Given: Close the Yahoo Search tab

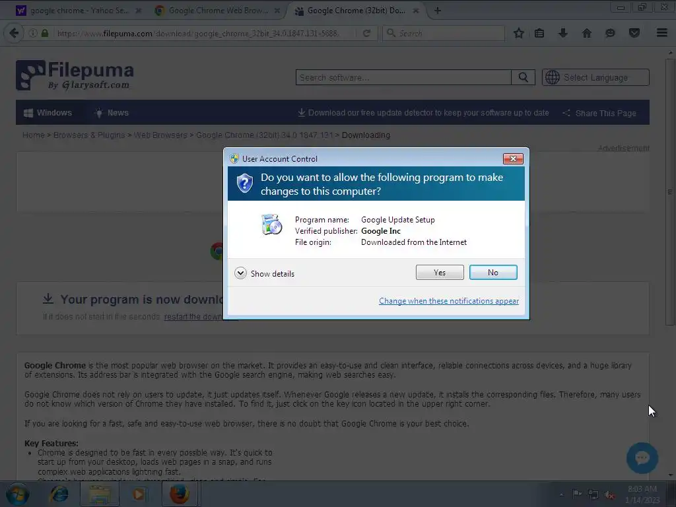Looking at the screenshot, I should pos(139,11).
